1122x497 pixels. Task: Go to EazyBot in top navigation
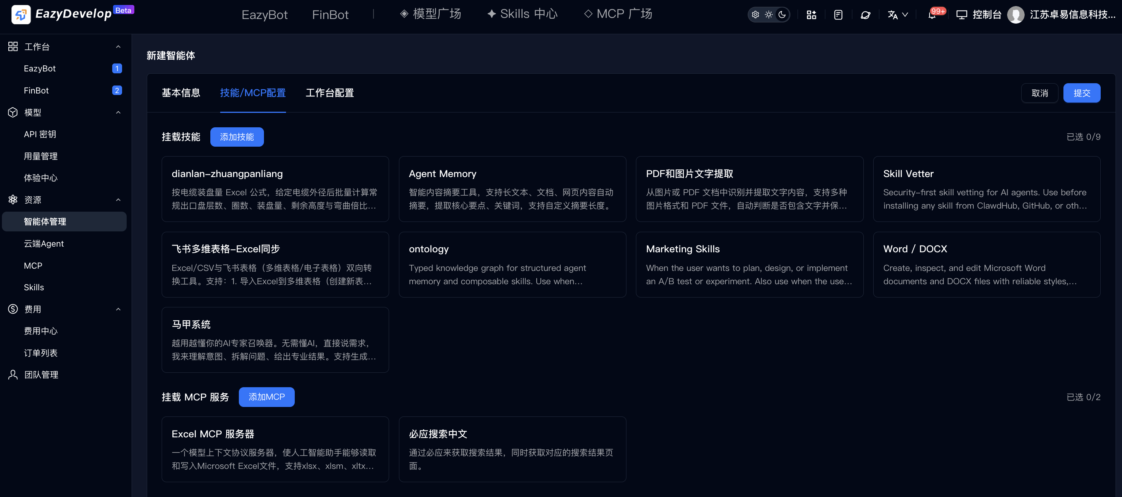click(x=264, y=15)
